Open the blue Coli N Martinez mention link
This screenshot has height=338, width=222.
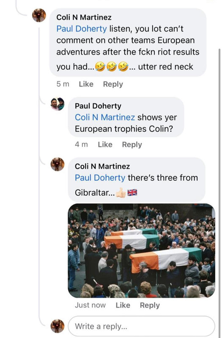point(105,117)
